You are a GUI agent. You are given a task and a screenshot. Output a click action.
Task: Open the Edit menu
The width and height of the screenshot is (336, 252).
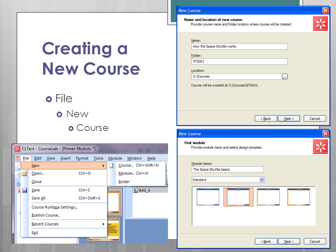38,158
